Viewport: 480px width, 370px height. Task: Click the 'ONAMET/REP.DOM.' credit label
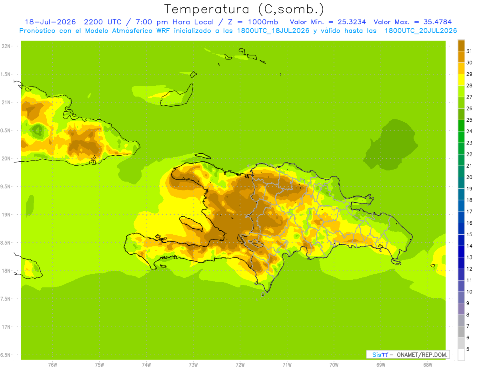422,354
